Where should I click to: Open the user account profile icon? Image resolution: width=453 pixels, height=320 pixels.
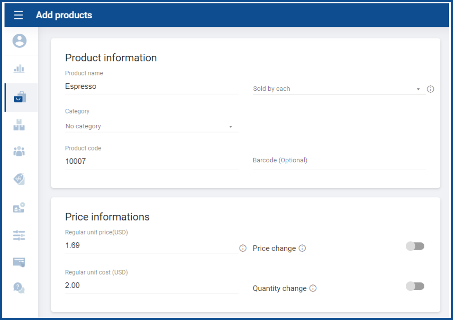coord(19,41)
